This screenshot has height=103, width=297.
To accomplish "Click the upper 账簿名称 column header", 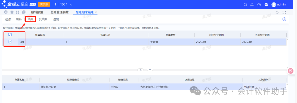I will [x=105, y=35].
